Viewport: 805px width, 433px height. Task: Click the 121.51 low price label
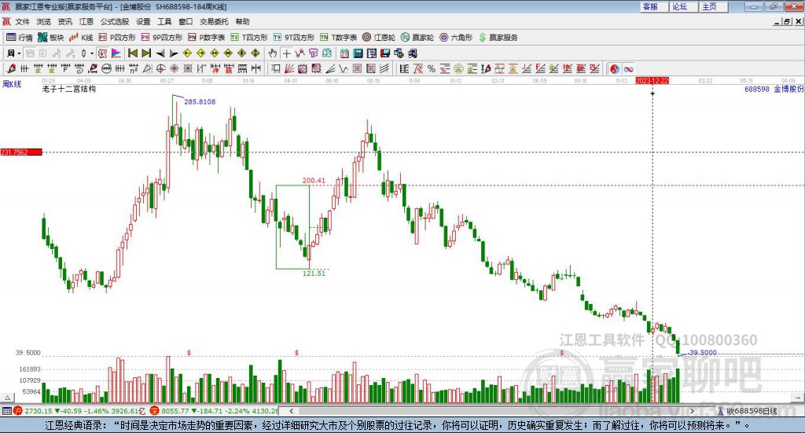(314, 273)
